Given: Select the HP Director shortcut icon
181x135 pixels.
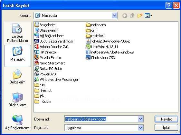Looking at the screenshot, I should coord(37,52).
